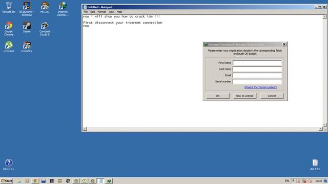
Task: Click the Notepad horizontal scrollbar right arrow
Action: tap(321, 129)
